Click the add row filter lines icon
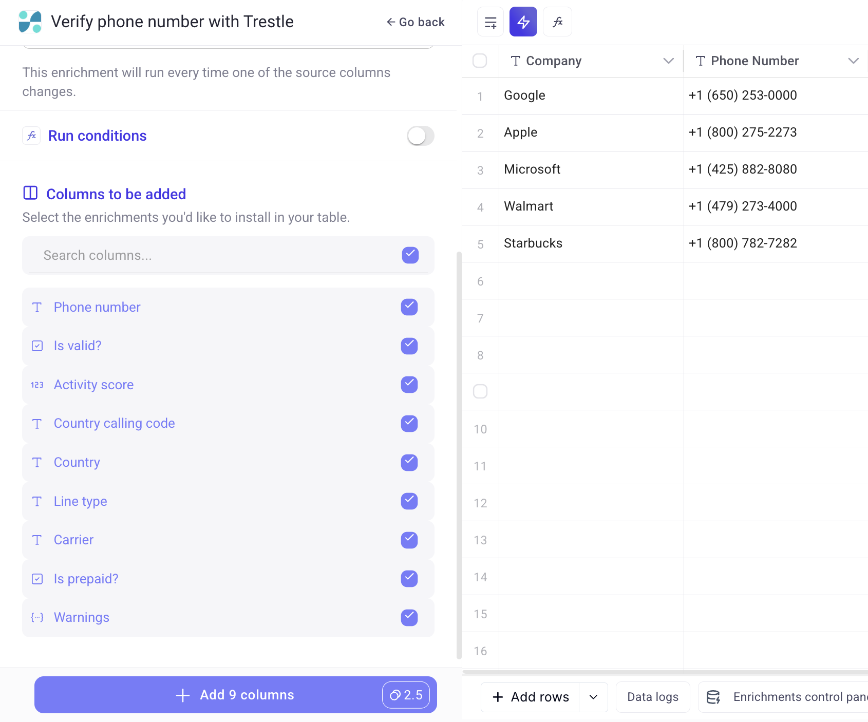The width and height of the screenshot is (868, 722). (490, 22)
